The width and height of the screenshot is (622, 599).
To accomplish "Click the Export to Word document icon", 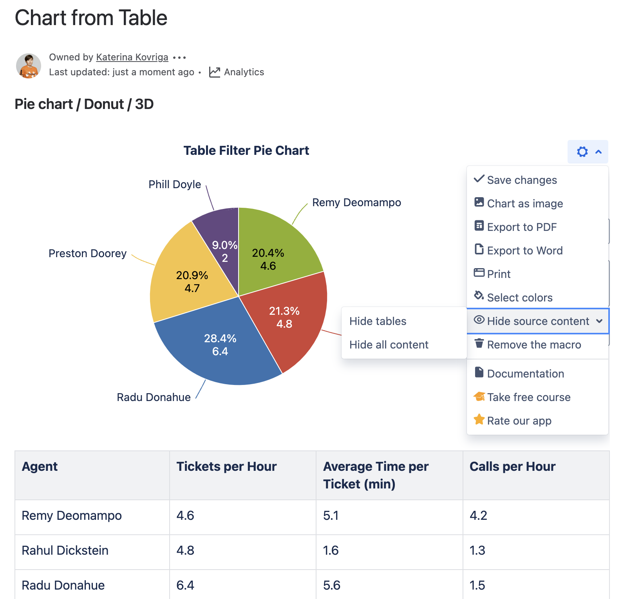I will (479, 249).
